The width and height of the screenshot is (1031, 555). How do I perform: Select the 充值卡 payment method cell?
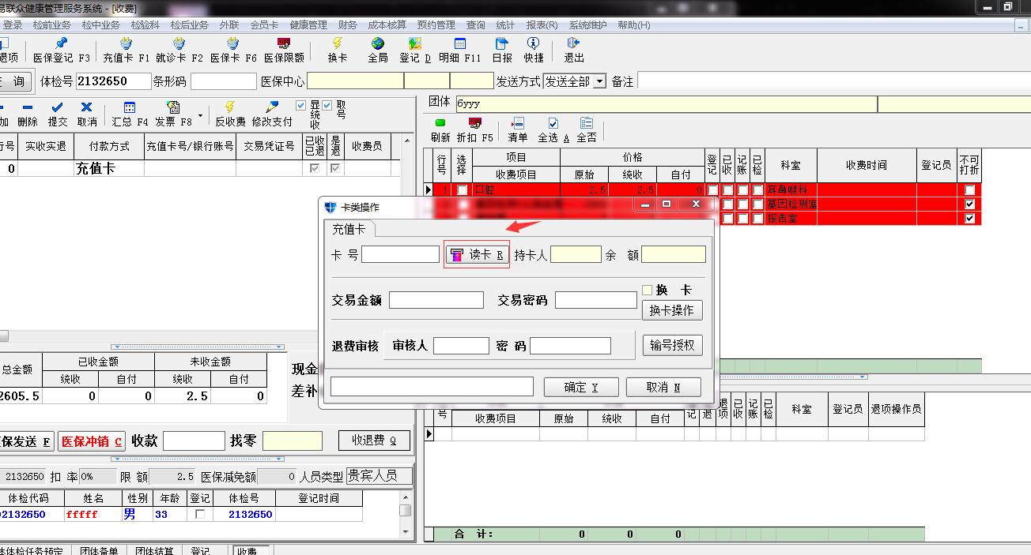109,168
